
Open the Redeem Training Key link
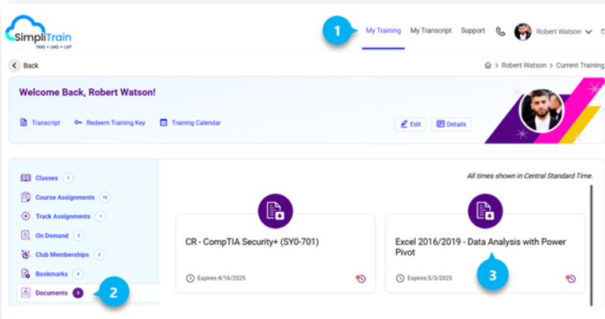tap(109, 123)
